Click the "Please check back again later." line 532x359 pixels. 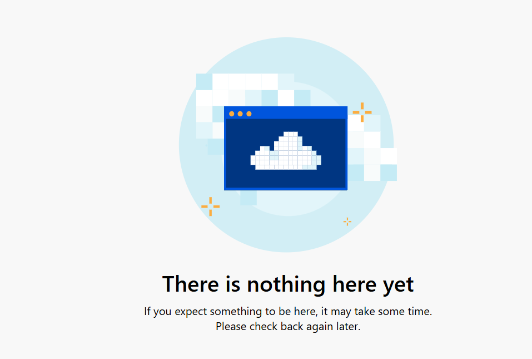click(x=288, y=326)
